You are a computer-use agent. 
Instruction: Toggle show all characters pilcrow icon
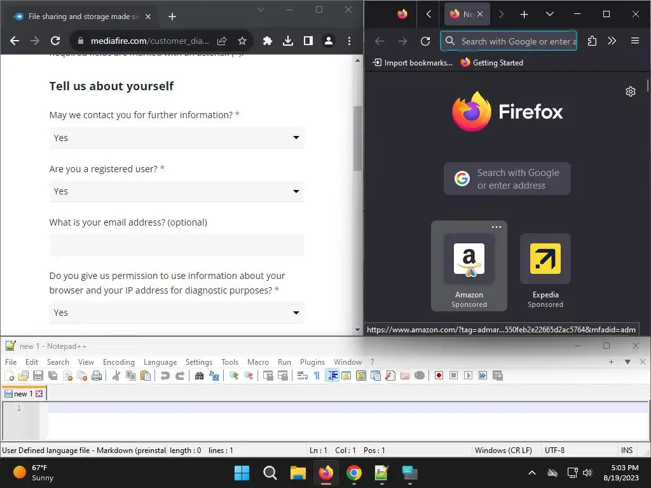[x=317, y=376]
